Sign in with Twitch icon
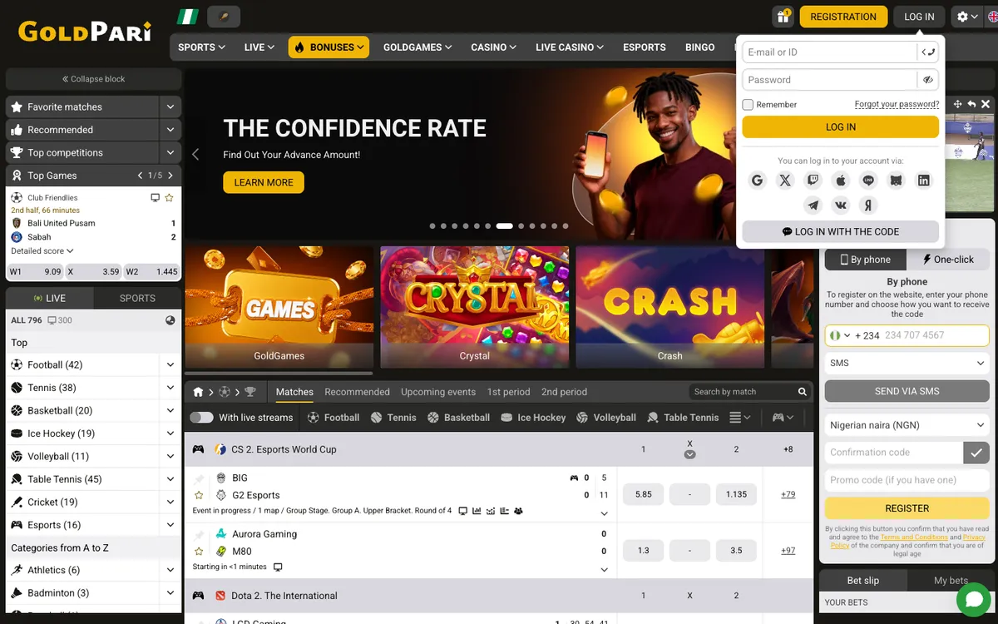998x624 pixels. (813, 181)
